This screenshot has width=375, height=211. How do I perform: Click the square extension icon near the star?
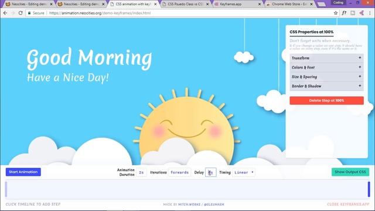coord(353,13)
